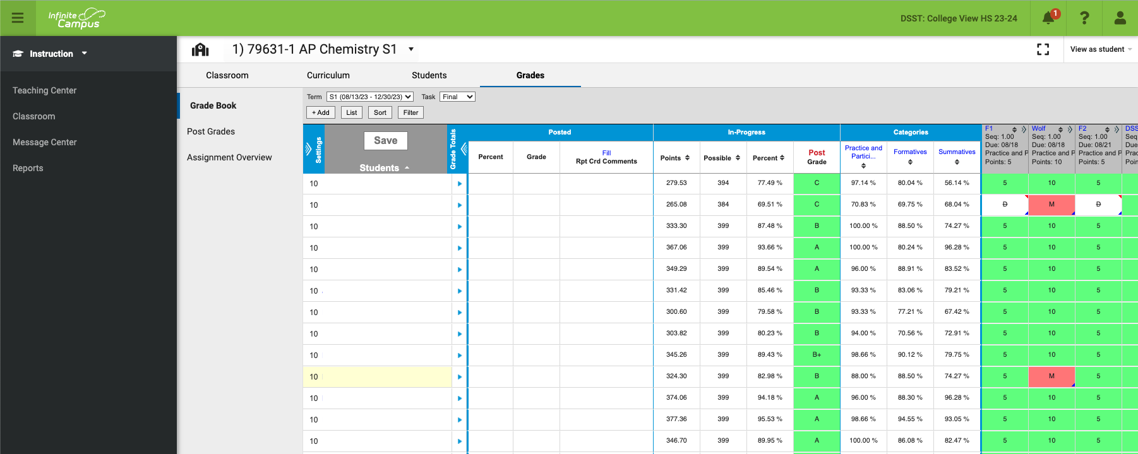Image resolution: width=1138 pixels, height=454 pixels.
Task: Click missing Wolf score in 324.30 row
Action: tap(1051, 376)
